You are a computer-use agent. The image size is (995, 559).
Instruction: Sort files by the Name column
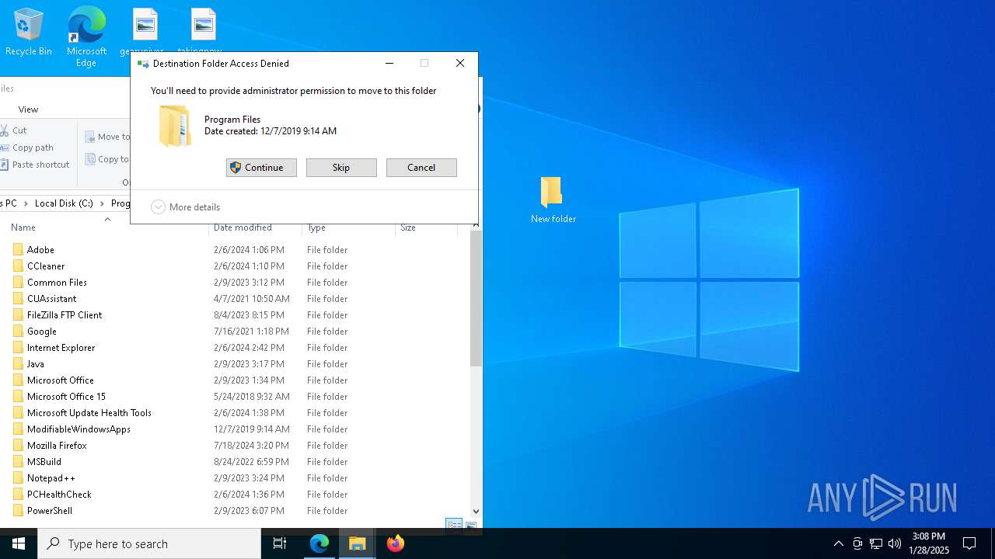pos(23,227)
